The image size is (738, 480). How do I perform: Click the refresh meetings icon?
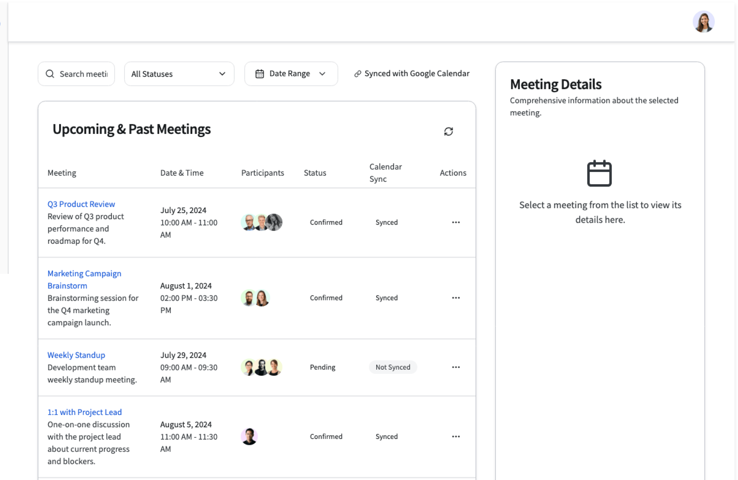448,132
